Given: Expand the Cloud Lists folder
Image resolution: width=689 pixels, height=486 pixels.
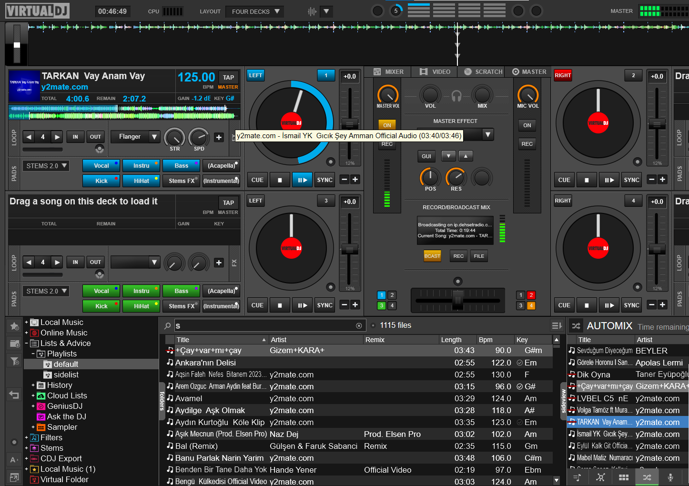Looking at the screenshot, I should pos(33,396).
